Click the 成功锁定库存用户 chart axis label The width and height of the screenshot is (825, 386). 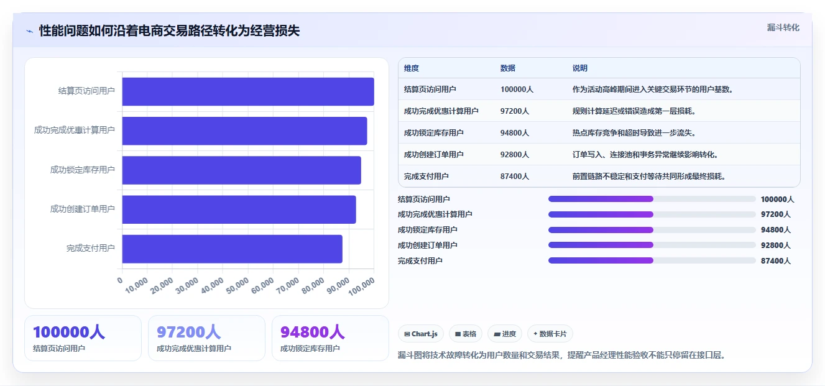click(83, 170)
